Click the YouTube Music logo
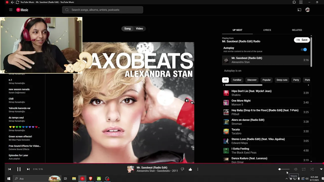 click(x=22, y=10)
